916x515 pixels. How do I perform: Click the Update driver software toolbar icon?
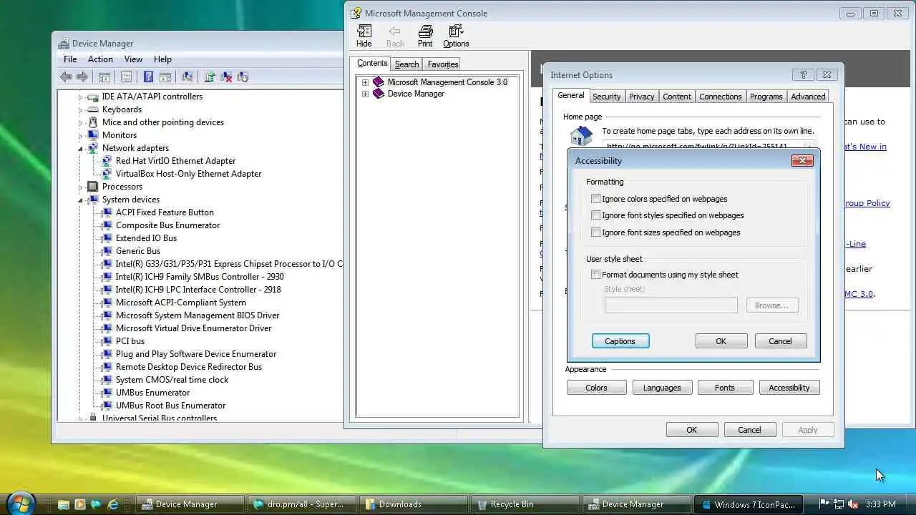click(x=210, y=77)
